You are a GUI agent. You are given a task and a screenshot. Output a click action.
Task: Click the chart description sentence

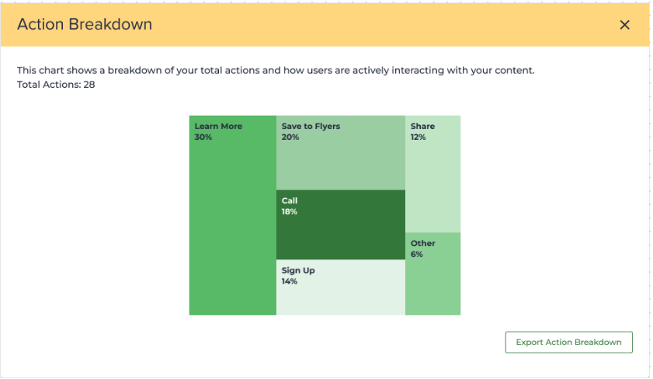pos(276,71)
